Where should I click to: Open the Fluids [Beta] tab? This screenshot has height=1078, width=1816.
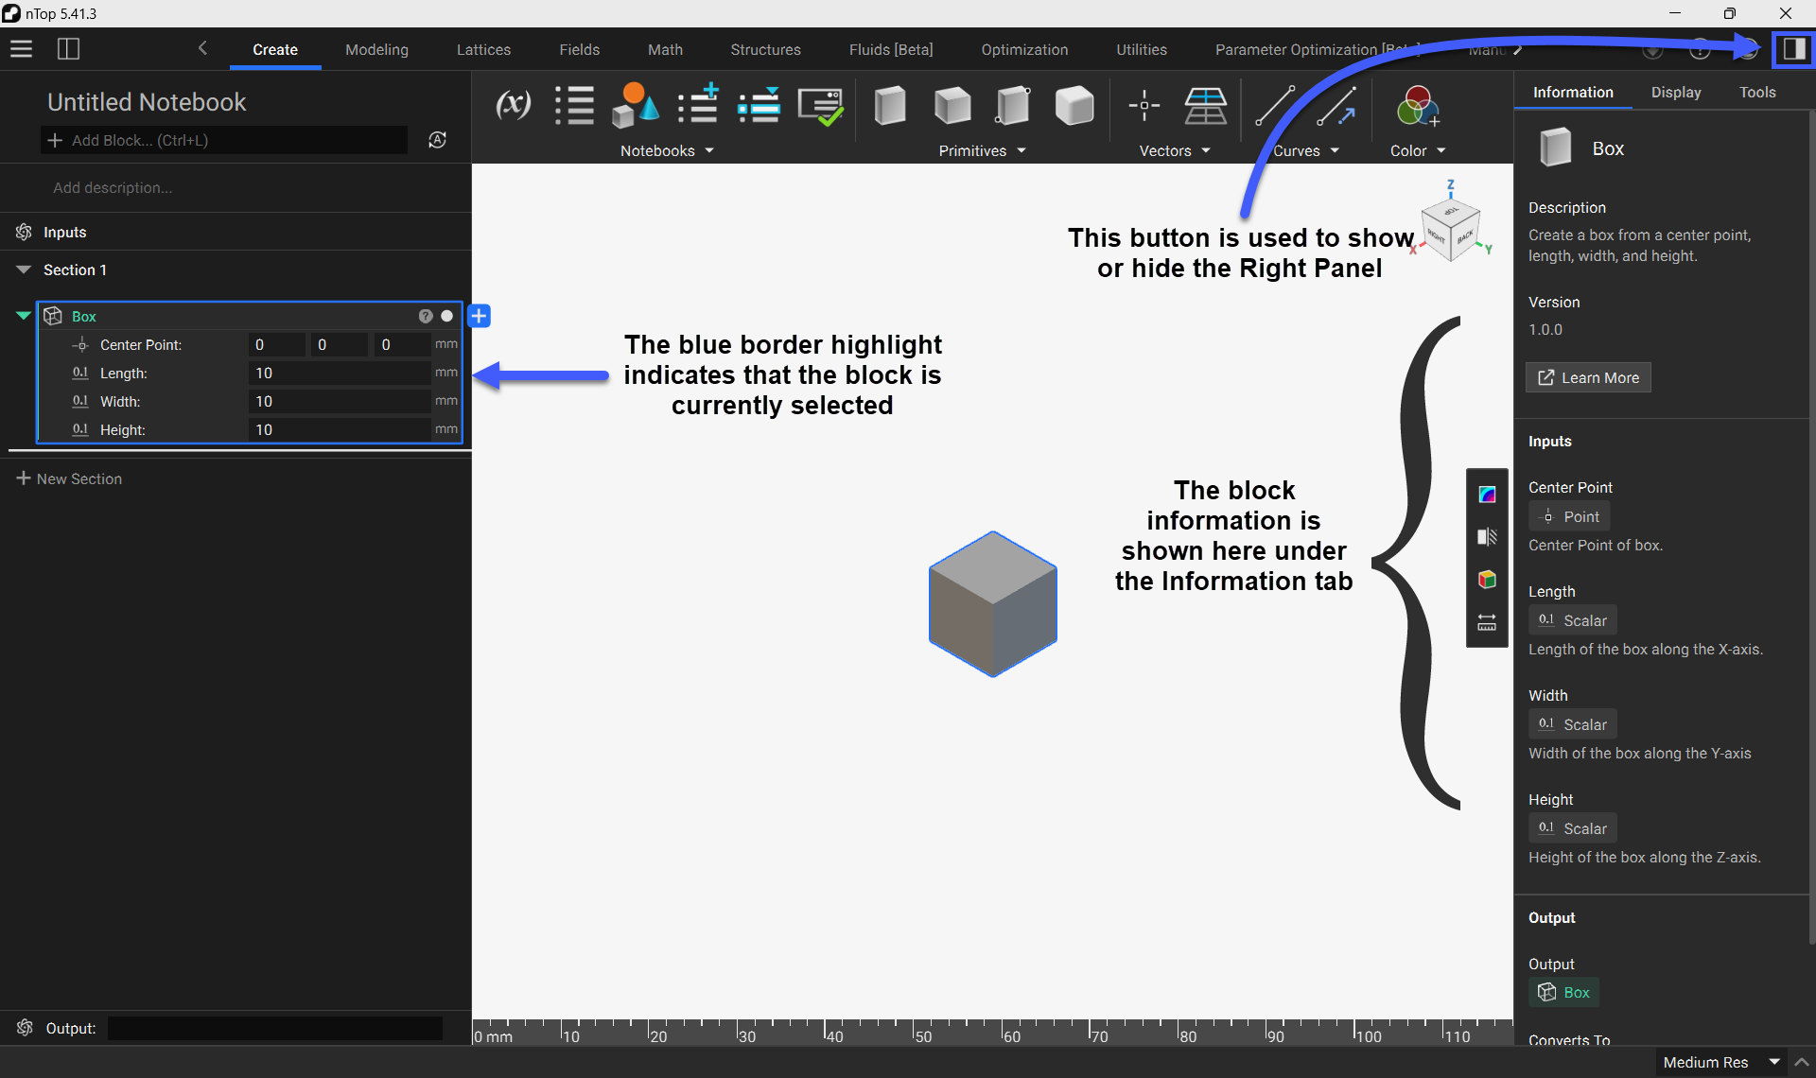click(x=890, y=49)
